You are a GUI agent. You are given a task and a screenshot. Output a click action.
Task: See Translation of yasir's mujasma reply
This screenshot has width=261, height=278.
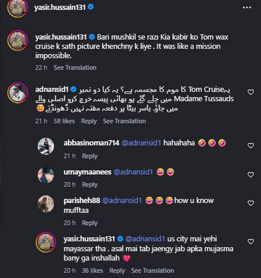click(153, 270)
